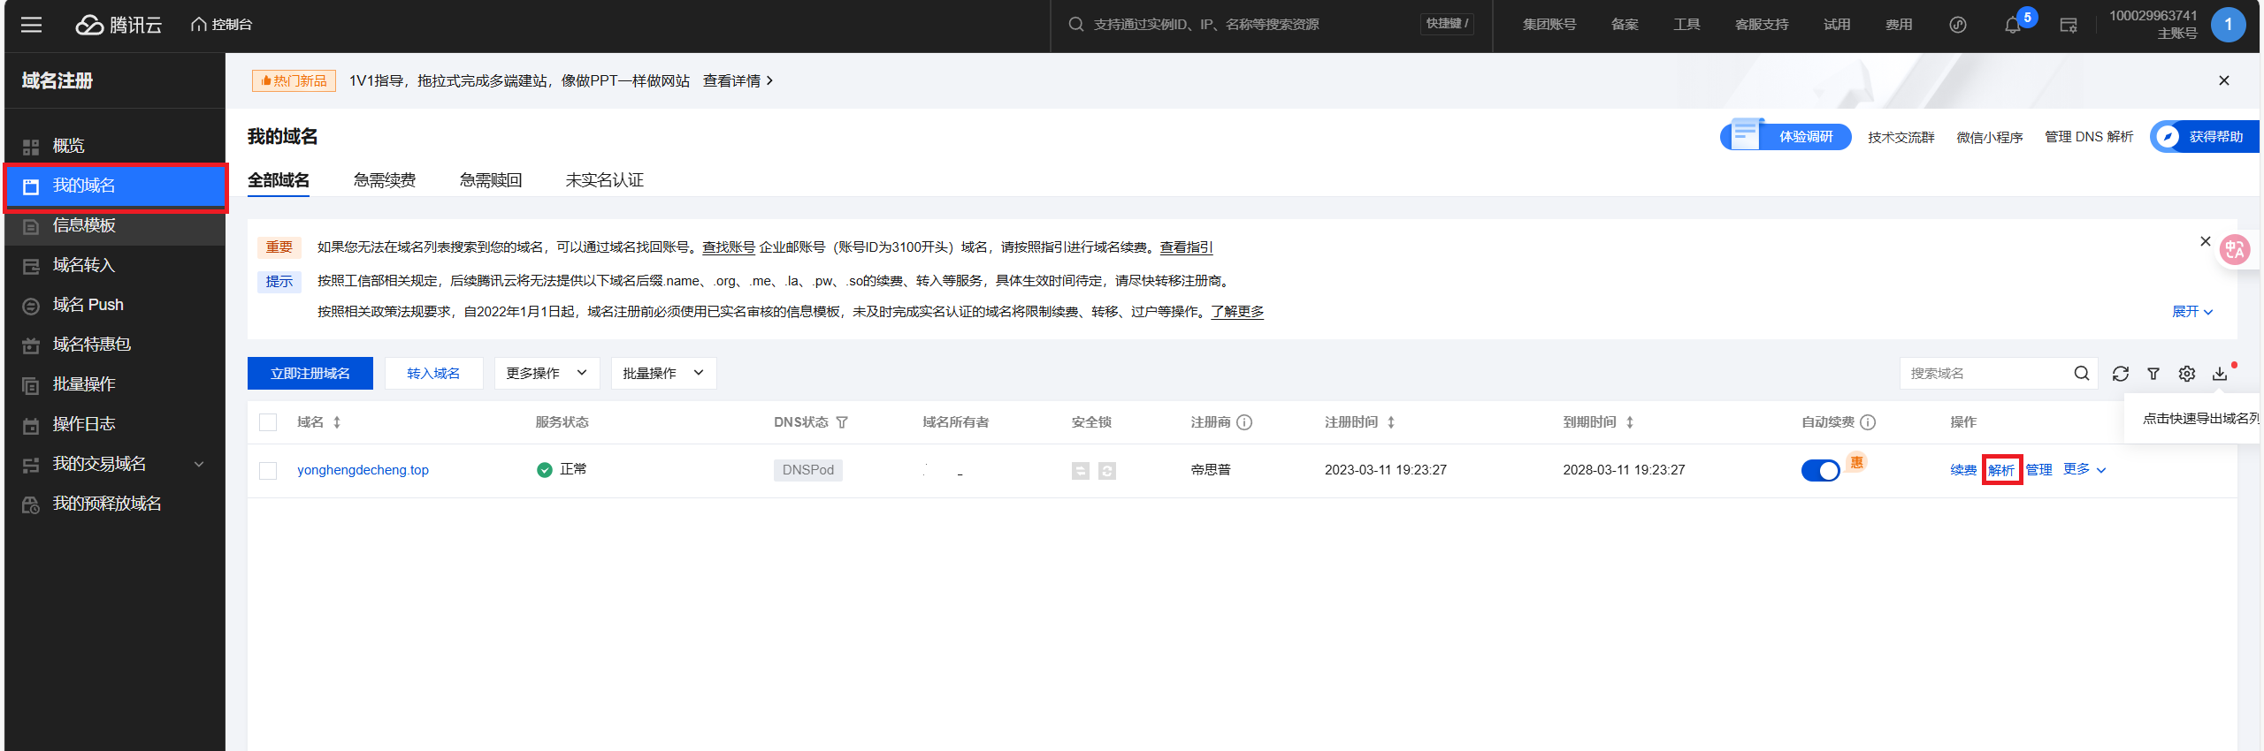The width and height of the screenshot is (2264, 751).
Task: Open the yonghengdecheng.top domain link
Action: point(363,470)
